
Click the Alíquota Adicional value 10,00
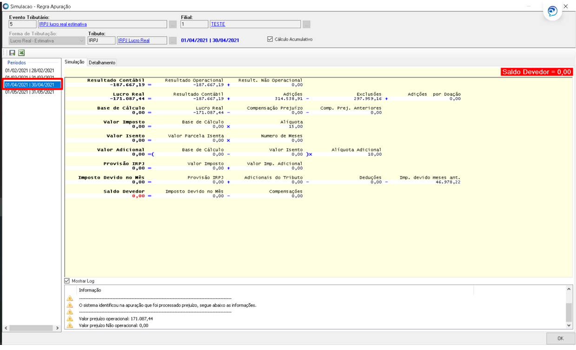(374, 154)
